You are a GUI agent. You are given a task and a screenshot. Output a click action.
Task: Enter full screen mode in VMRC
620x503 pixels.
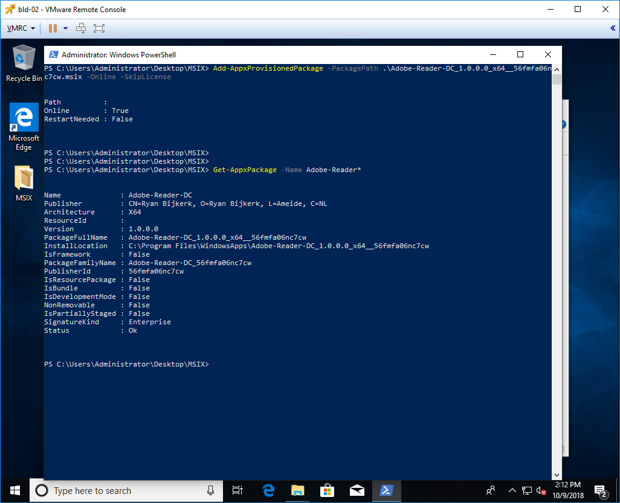99,28
